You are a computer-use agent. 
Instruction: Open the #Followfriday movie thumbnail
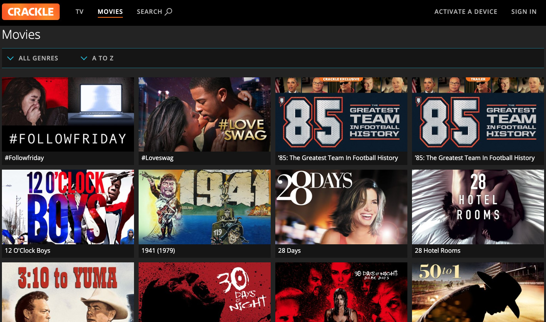(68, 115)
